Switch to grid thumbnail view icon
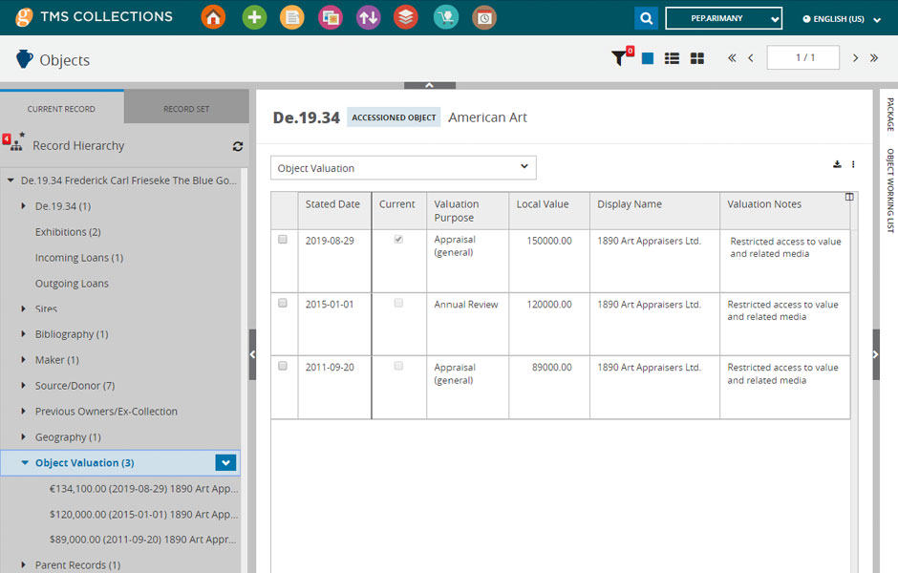The width and height of the screenshot is (898, 573). coord(697,58)
